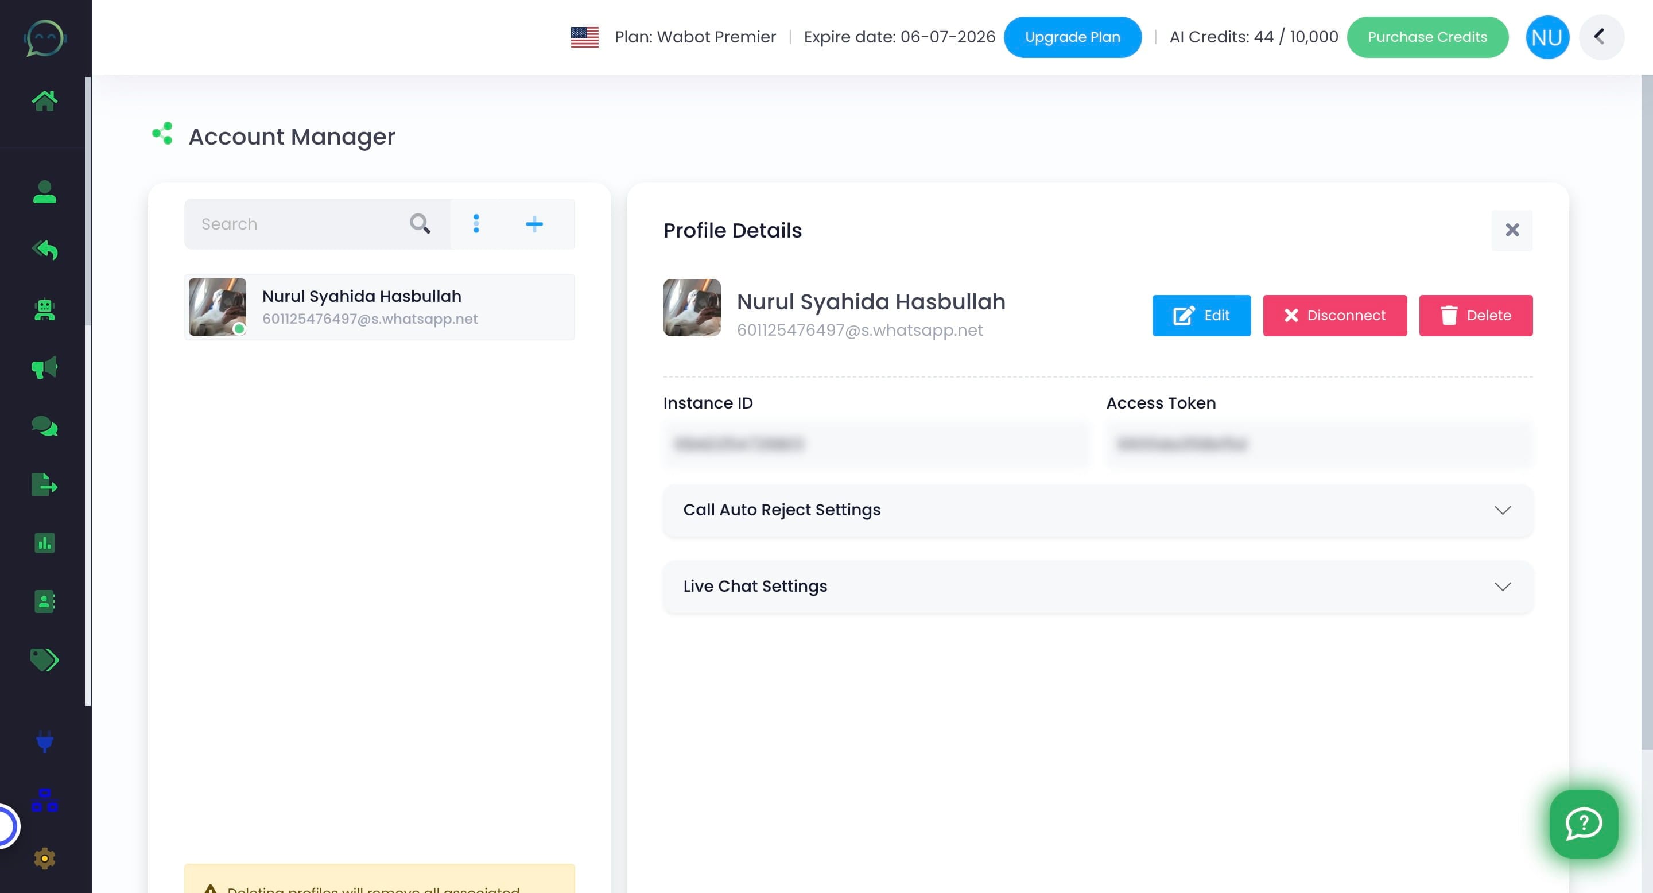This screenshot has width=1653, height=893.
Task: Click the home icon in sidebar
Action: point(44,100)
